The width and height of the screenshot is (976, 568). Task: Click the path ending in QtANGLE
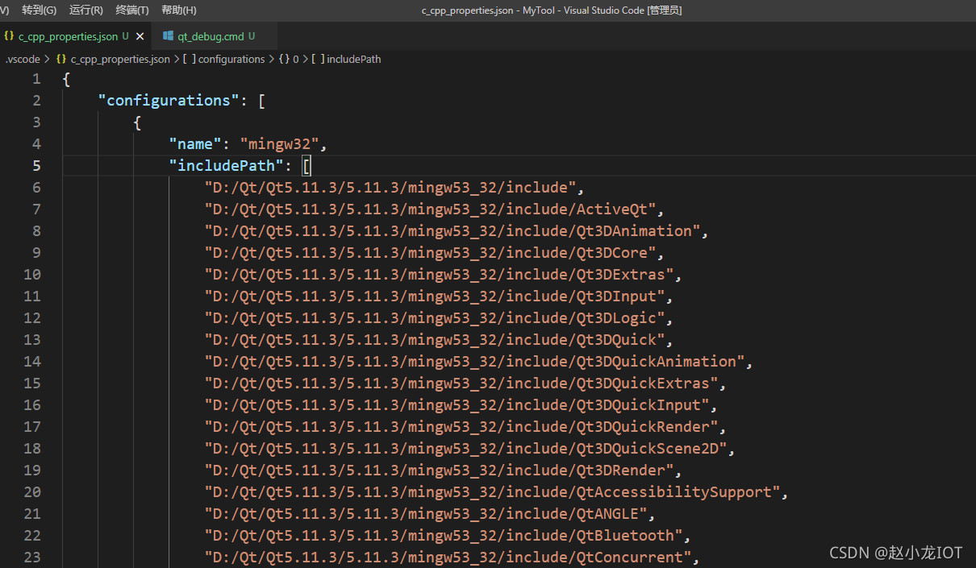[x=426, y=514]
